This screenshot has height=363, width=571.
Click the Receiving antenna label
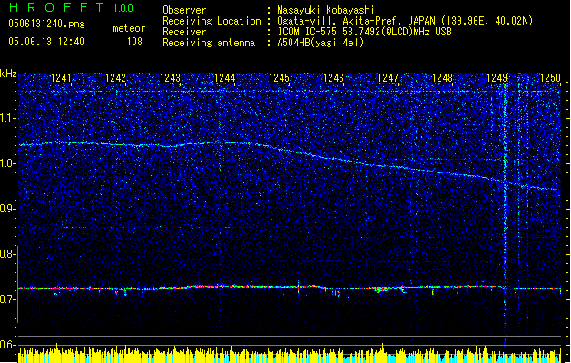209,43
